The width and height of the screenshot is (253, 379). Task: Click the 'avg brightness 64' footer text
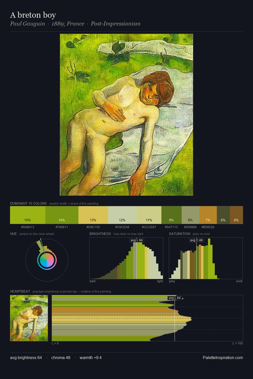click(26, 358)
